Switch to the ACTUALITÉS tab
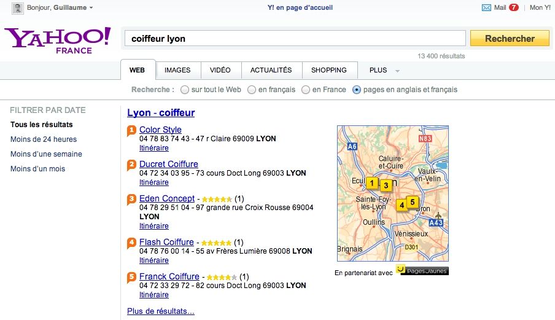 tap(271, 70)
